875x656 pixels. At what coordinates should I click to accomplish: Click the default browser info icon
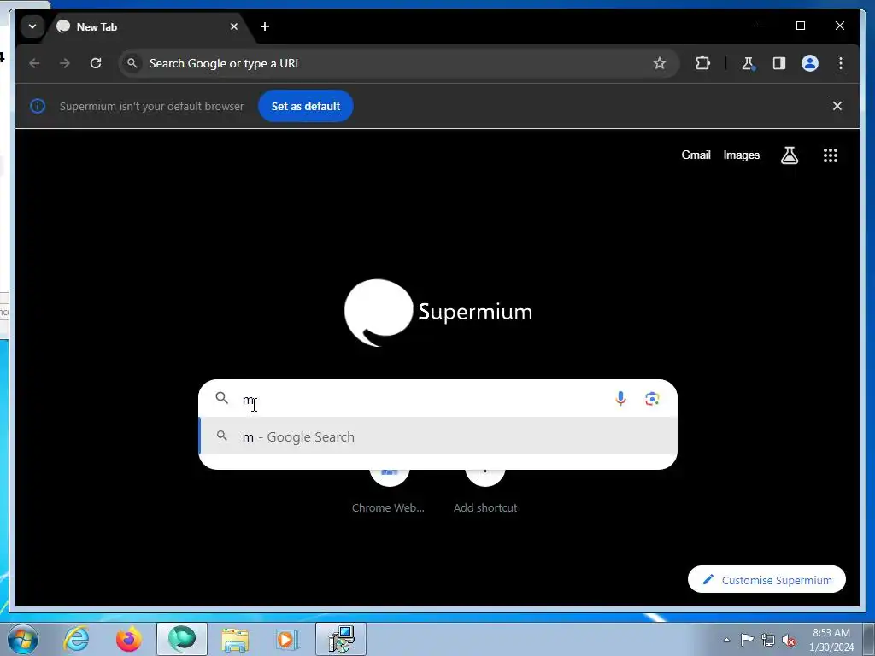38,106
